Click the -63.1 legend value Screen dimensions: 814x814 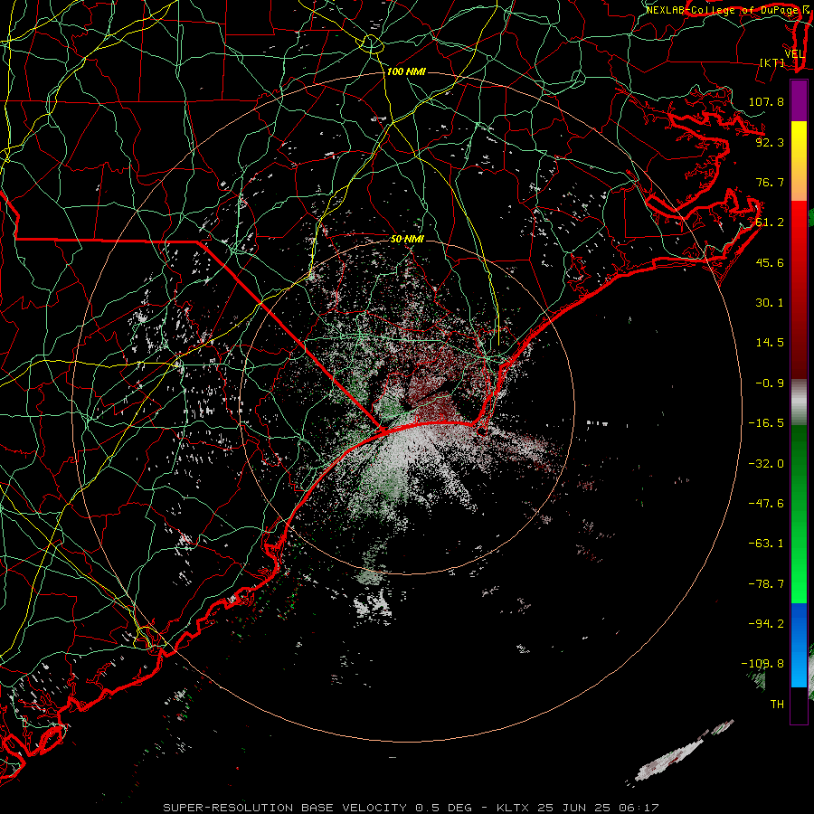pos(766,544)
